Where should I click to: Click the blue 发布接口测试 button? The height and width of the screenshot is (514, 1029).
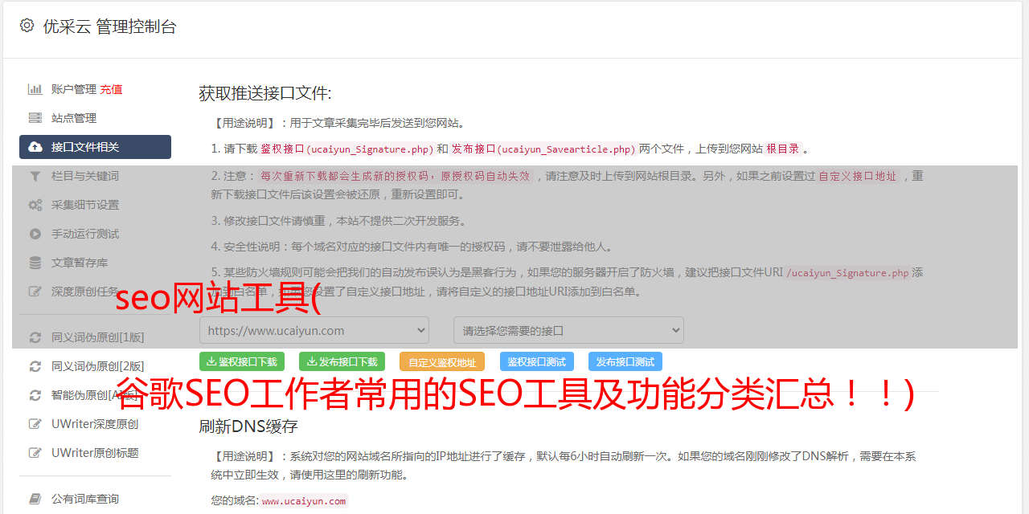625,361
